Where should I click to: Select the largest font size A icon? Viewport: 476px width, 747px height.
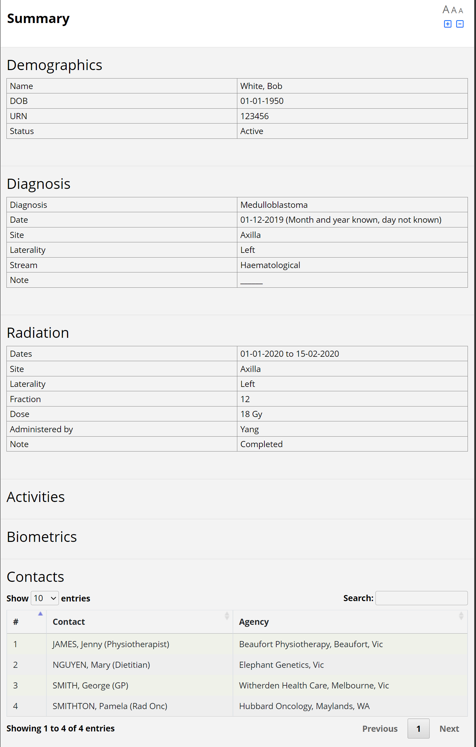(x=446, y=9)
